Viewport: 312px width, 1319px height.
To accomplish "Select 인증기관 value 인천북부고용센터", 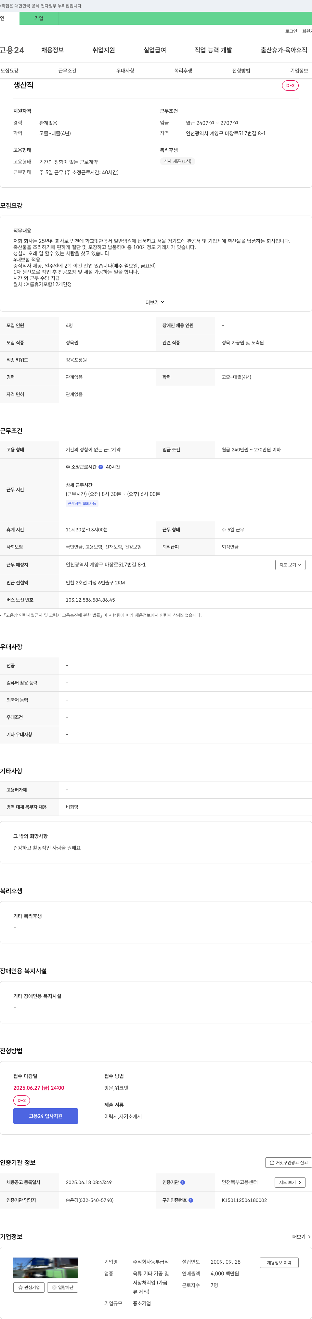I will pyautogui.click(x=240, y=1182).
